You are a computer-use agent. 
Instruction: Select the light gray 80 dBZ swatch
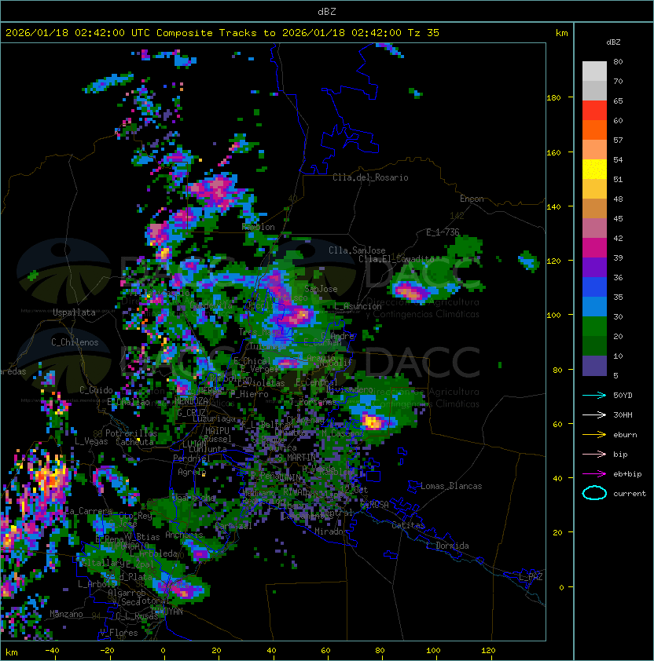pos(594,71)
